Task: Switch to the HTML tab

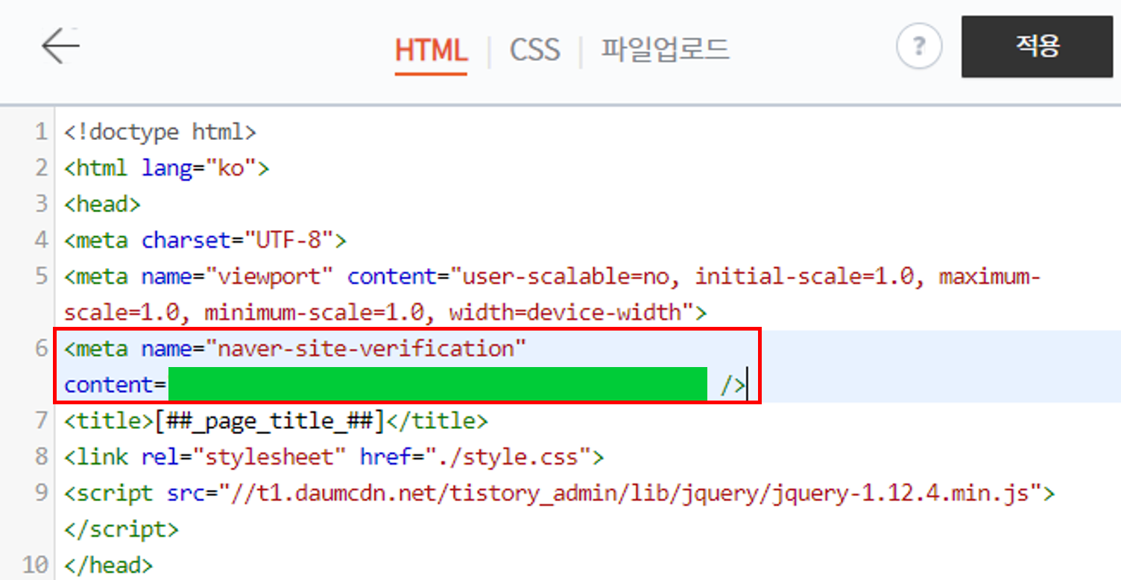Action: click(x=431, y=50)
